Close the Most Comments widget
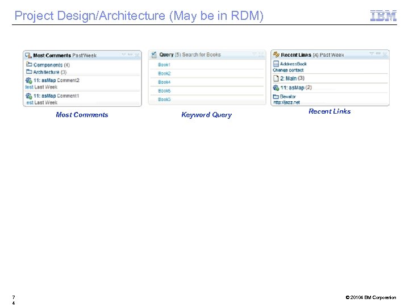 137,55
